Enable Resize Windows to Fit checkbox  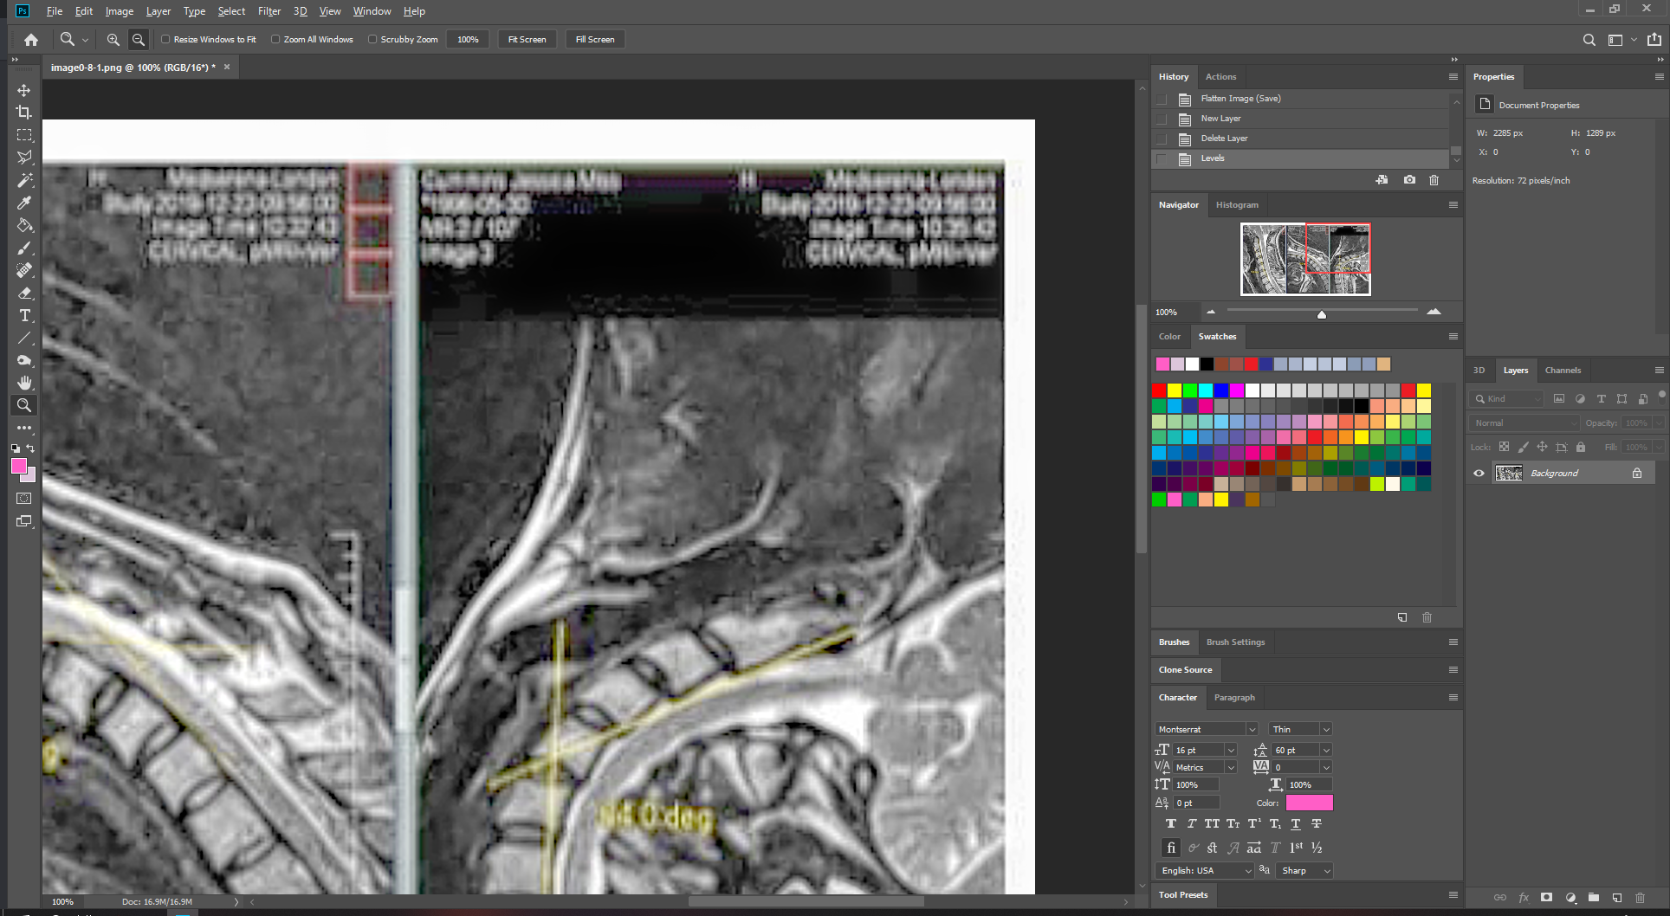(x=165, y=40)
